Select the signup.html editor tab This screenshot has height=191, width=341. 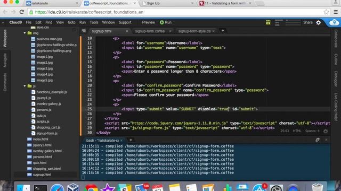pos(102,31)
